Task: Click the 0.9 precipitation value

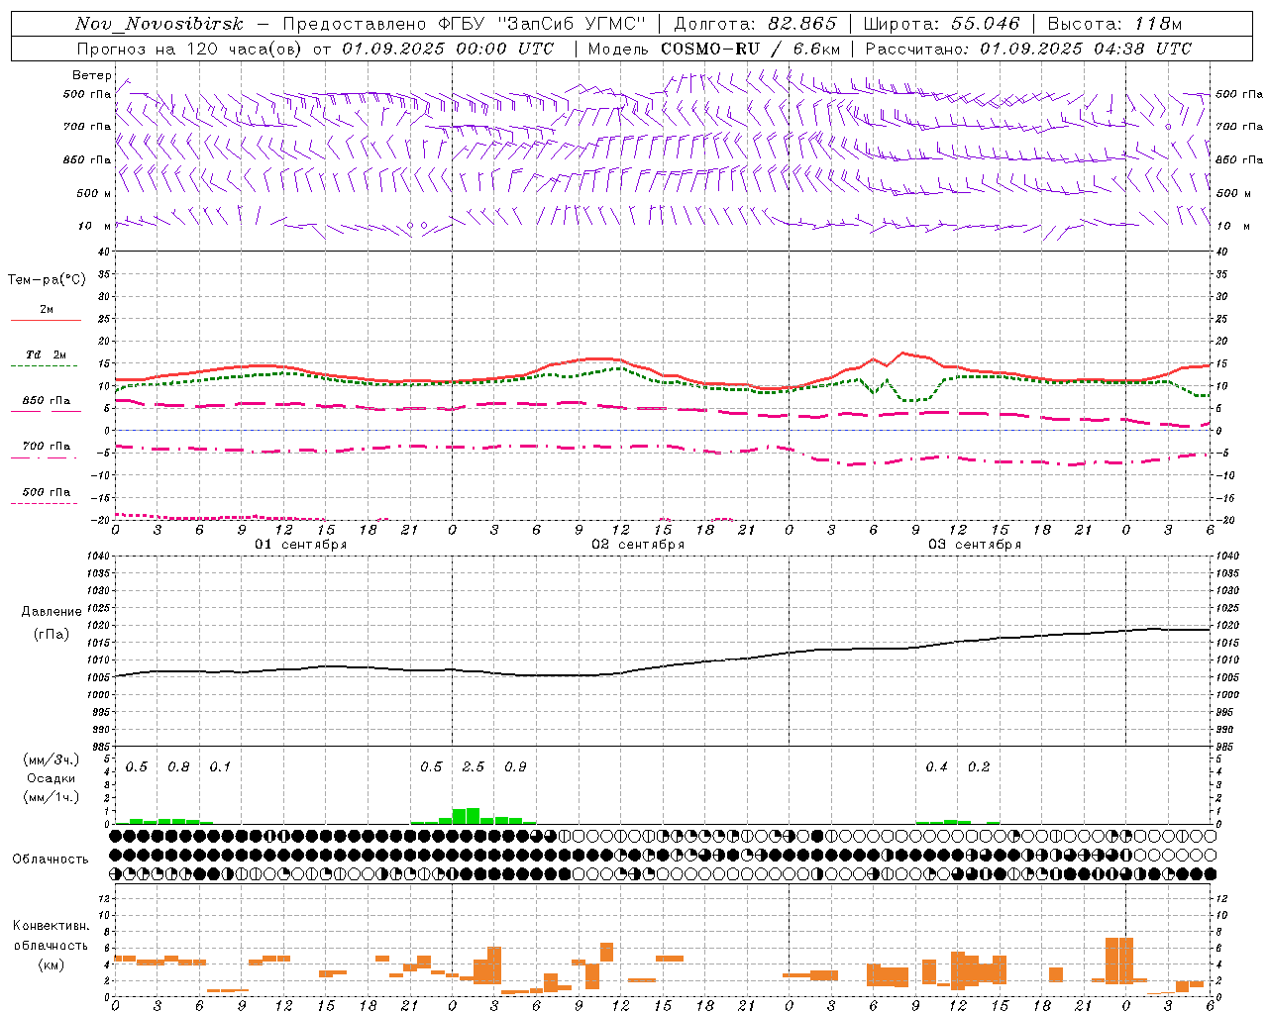Action: pyautogui.click(x=515, y=767)
